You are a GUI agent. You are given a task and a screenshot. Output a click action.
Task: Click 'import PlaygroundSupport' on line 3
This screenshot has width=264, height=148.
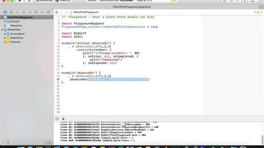83,23
